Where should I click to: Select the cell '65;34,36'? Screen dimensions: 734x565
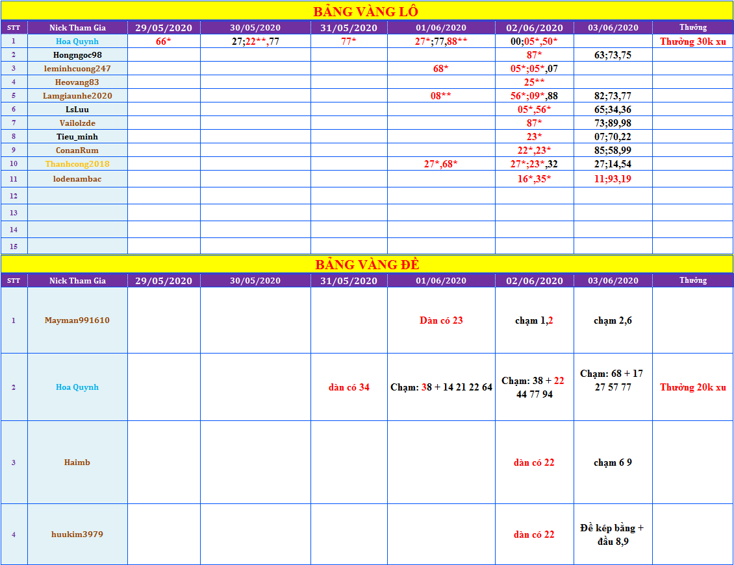click(x=613, y=110)
